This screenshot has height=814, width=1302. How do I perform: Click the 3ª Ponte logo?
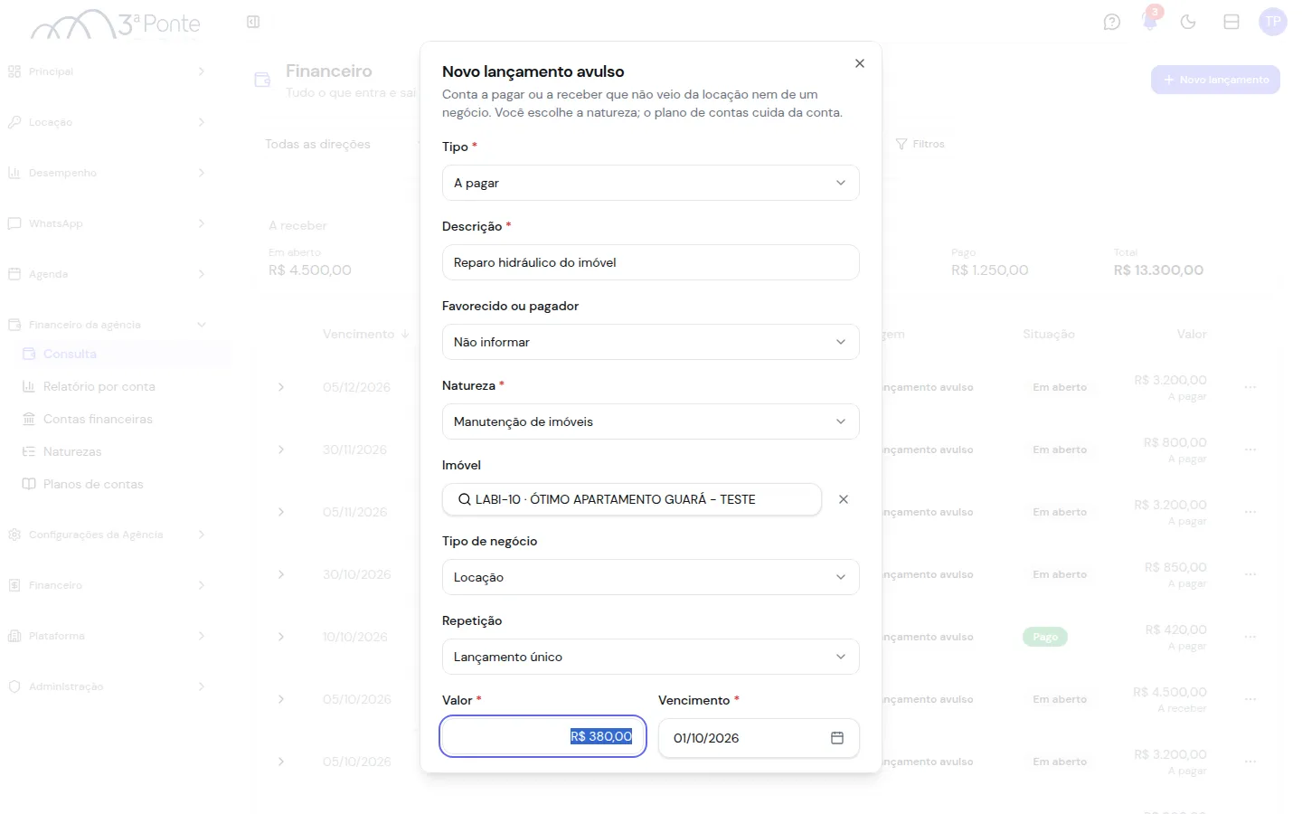pos(116,24)
